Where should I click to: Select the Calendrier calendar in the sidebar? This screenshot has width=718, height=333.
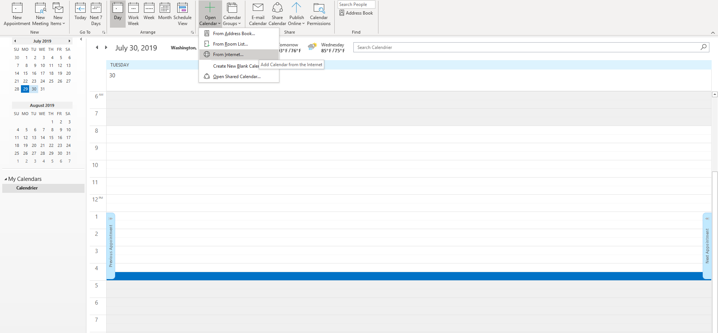(27, 188)
